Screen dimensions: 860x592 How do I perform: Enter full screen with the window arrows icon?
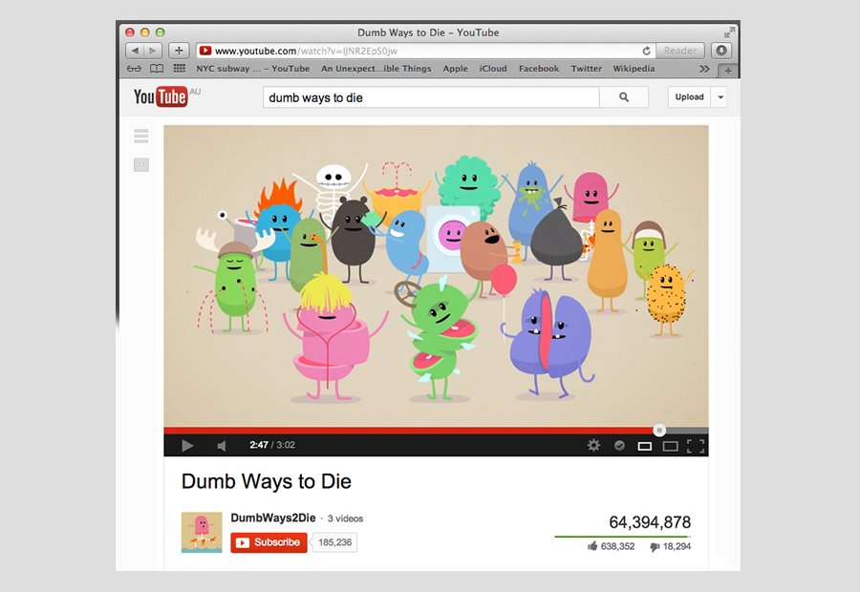tap(729, 32)
